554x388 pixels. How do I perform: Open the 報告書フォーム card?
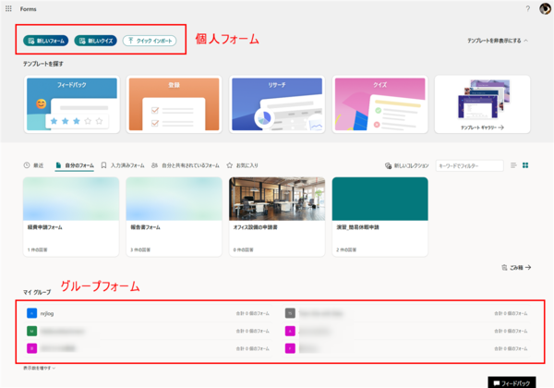[x=175, y=216]
